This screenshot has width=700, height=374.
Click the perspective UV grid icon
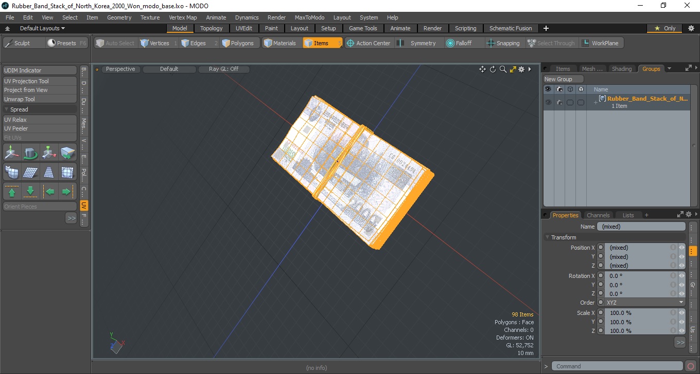pos(49,172)
